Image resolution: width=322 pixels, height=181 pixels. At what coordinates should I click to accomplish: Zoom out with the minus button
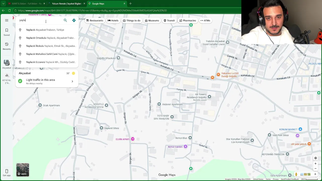[315, 169]
